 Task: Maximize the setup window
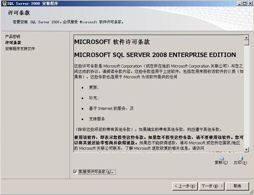244,3
